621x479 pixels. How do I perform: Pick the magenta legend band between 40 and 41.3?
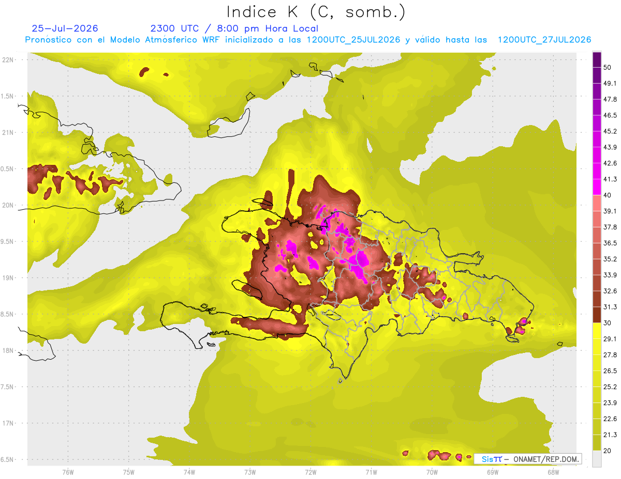pyautogui.click(x=597, y=188)
